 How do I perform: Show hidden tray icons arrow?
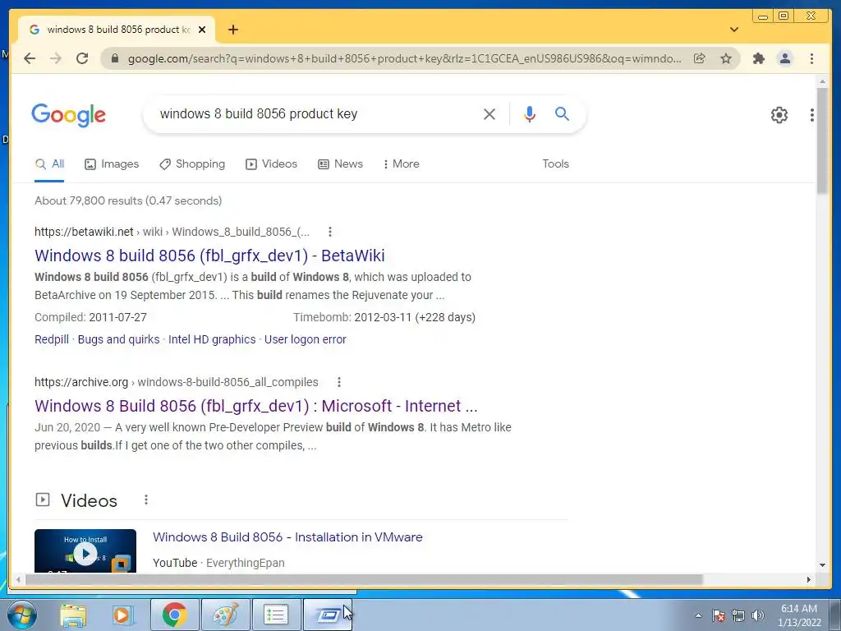pyautogui.click(x=698, y=615)
